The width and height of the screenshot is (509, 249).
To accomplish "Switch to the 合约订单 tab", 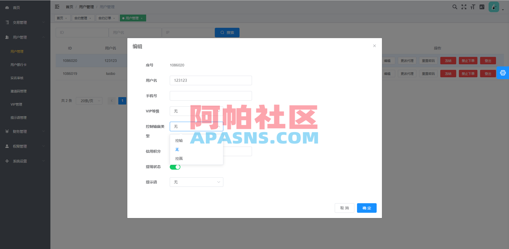I will click(105, 18).
